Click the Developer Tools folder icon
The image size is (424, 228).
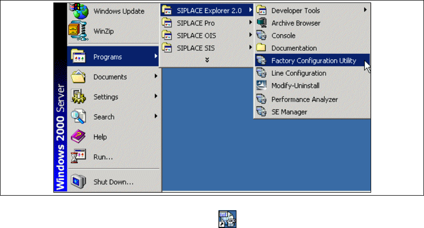[261, 10]
